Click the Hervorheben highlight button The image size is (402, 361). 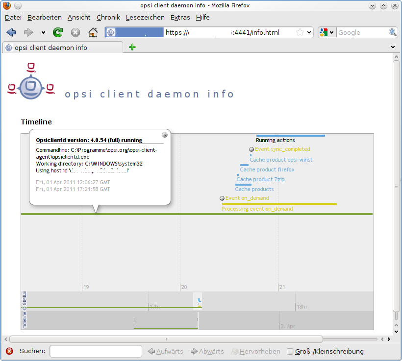[x=255, y=351]
